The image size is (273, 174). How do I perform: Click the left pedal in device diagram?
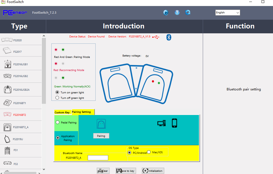click(x=118, y=83)
